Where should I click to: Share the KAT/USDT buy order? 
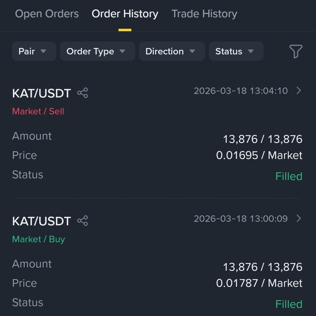[83, 221]
